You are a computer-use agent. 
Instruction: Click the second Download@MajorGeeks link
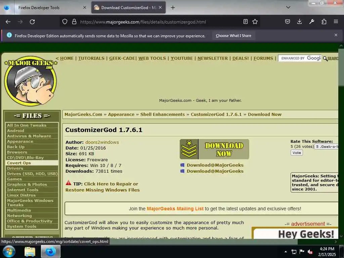tap(215, 171)
